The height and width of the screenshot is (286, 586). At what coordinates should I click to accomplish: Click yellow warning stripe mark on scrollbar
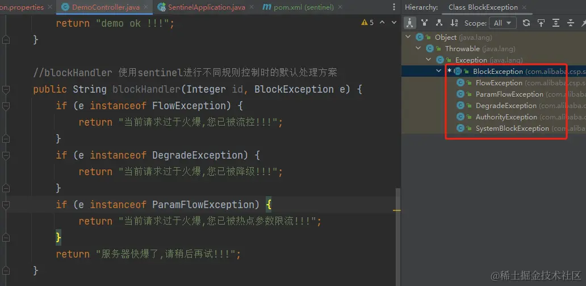point(397,210)
